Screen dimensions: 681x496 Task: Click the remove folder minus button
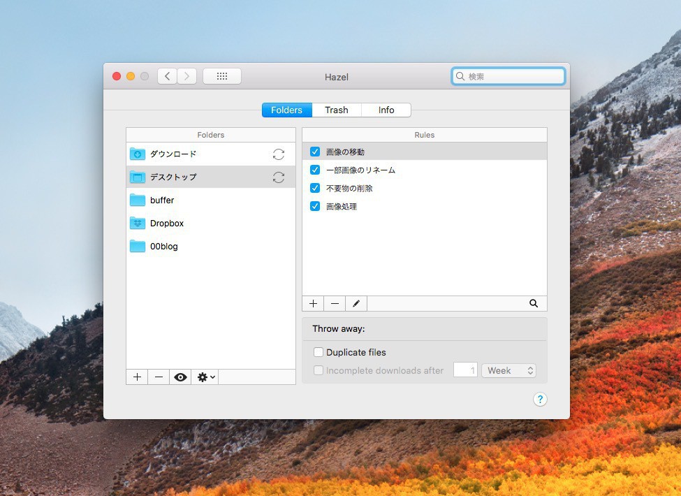click(x=159, y=377)
